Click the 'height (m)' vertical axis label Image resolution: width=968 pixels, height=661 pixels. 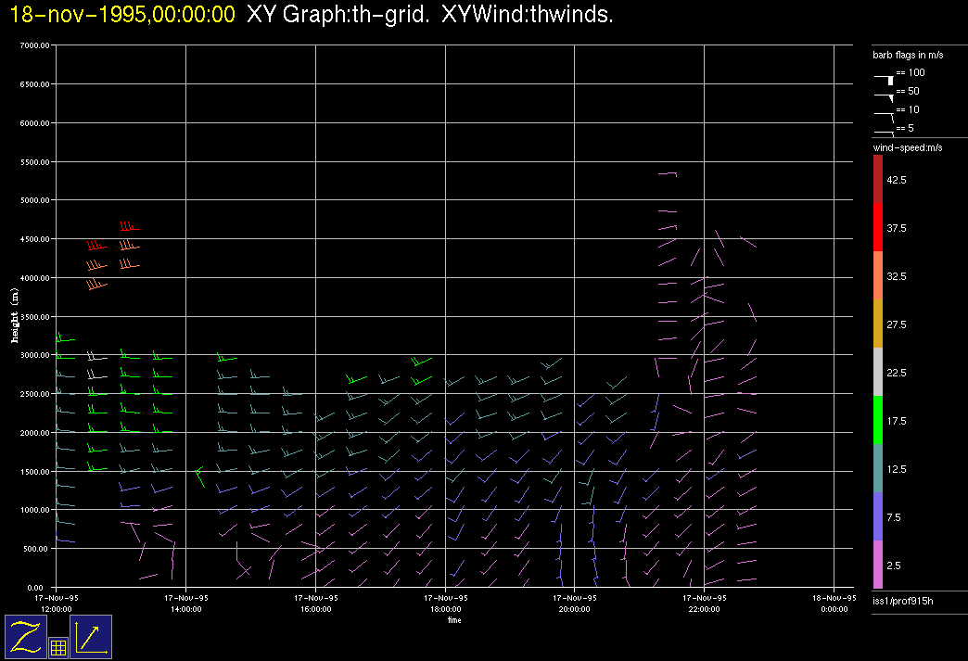click(x=15, y=315)
